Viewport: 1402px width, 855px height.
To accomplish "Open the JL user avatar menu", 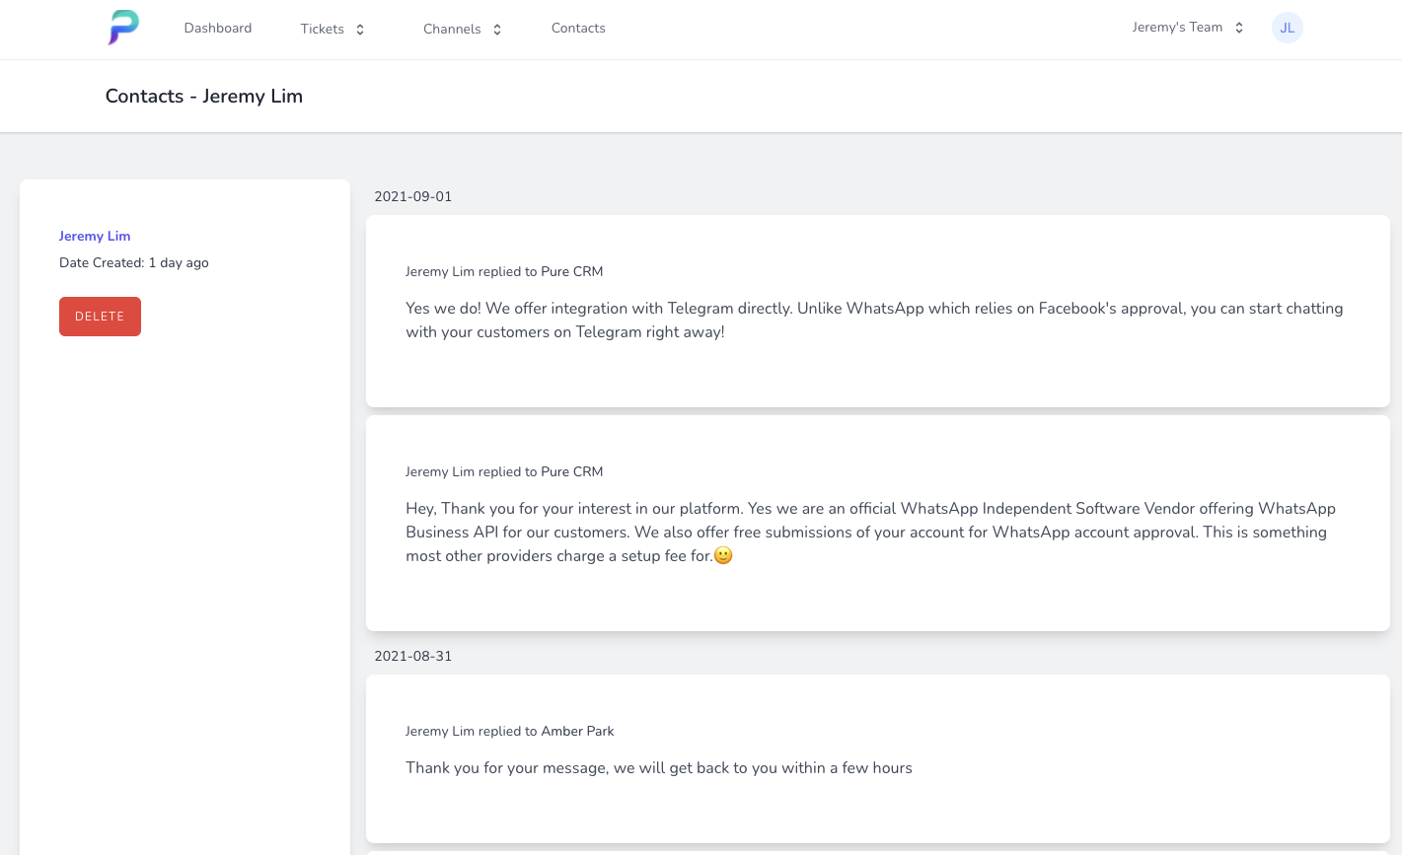I will 1287,28.
